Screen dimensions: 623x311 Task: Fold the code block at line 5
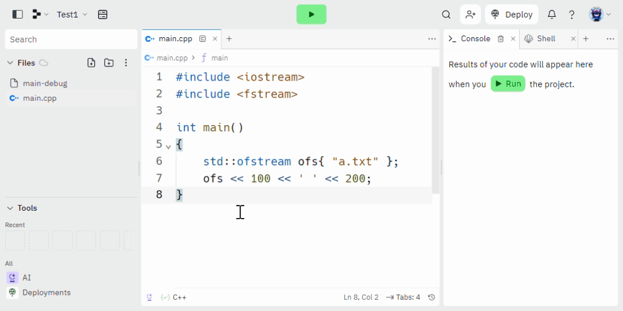click(169, 147)
